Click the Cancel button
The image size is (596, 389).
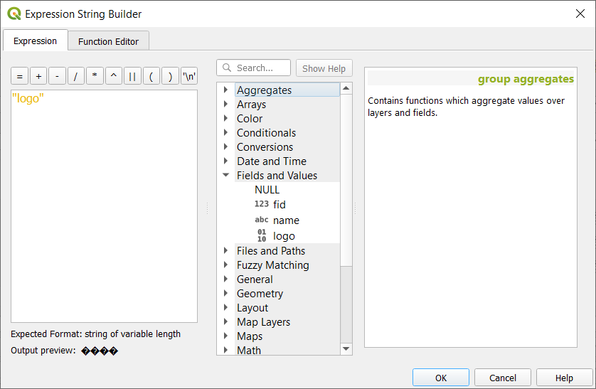tap(503, 378)
